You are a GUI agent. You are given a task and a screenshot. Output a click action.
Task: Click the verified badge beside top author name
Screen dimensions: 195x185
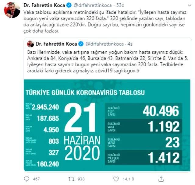pos(69,5)
